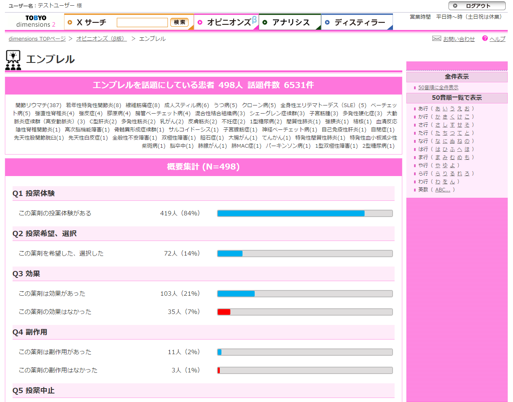Click the 全件表示 sidebar header
513x402 pixels.
(x=457, y=77)
